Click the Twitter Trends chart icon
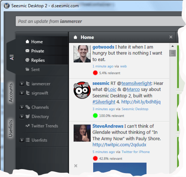 pyautogui.click(x=27, y=126)
